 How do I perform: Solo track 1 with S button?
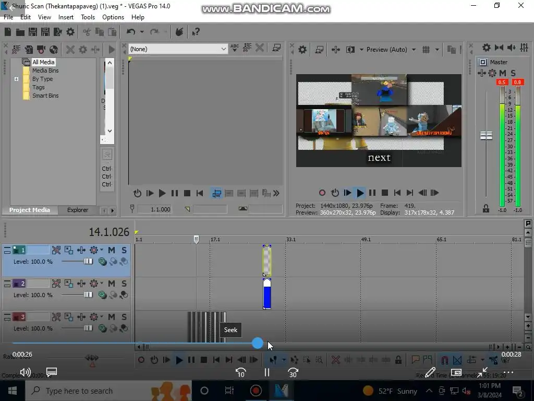(124, 250)
